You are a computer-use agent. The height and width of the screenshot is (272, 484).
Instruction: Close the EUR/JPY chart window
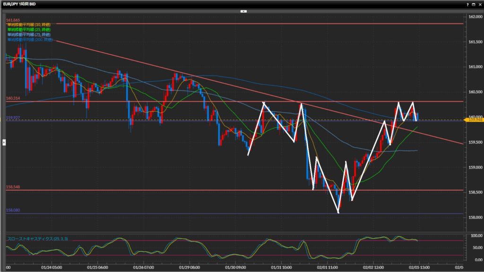(479, 4)
